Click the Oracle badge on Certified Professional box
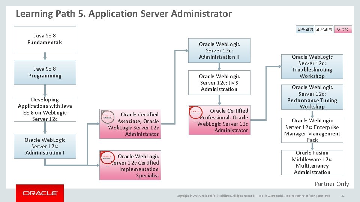The height and width of the screenshot is (202, 360). (196, 112)
